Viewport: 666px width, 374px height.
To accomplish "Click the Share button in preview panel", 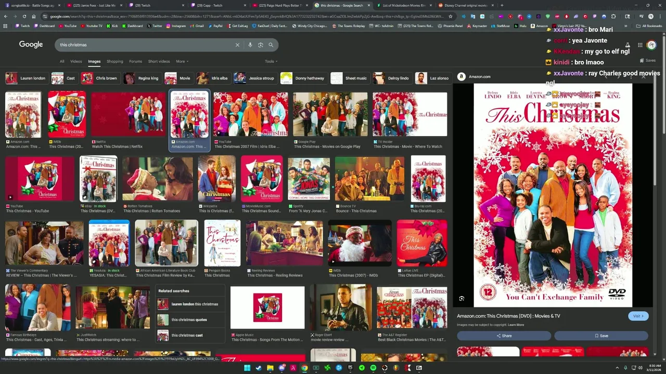I will pos(504,336).
